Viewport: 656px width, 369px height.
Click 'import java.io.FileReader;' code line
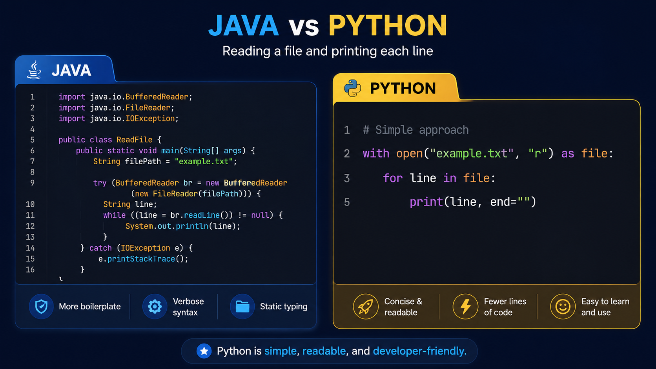tap(116, 107)
